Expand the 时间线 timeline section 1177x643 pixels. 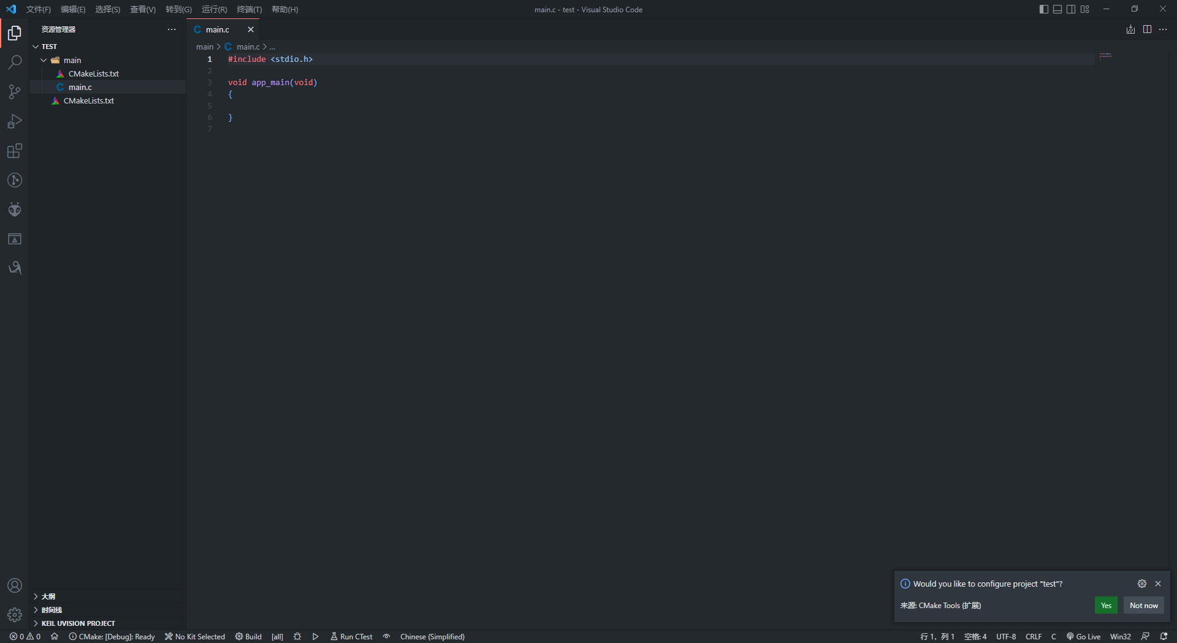(x=107, y=610)
